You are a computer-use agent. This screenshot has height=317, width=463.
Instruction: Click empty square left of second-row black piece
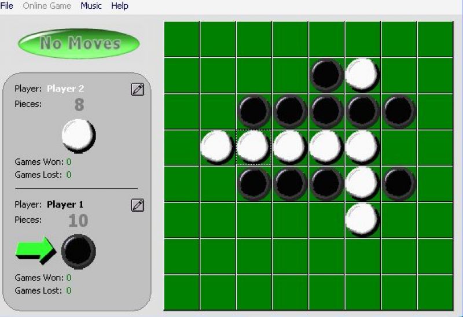(291, 75)
